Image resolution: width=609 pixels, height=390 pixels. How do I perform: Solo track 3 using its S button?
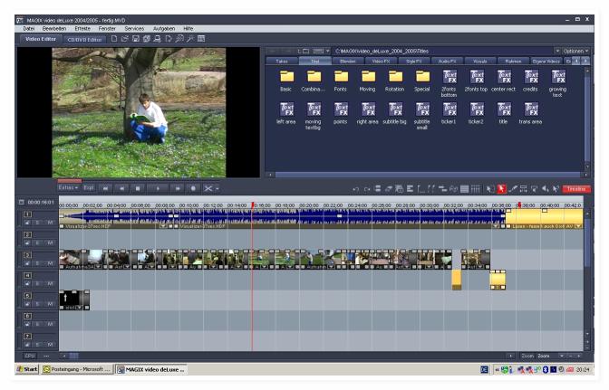pos(38,265)
